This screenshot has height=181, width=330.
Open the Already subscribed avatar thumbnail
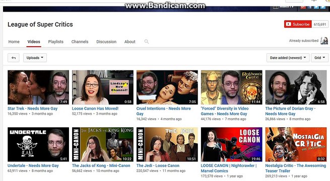coord(324,41)
